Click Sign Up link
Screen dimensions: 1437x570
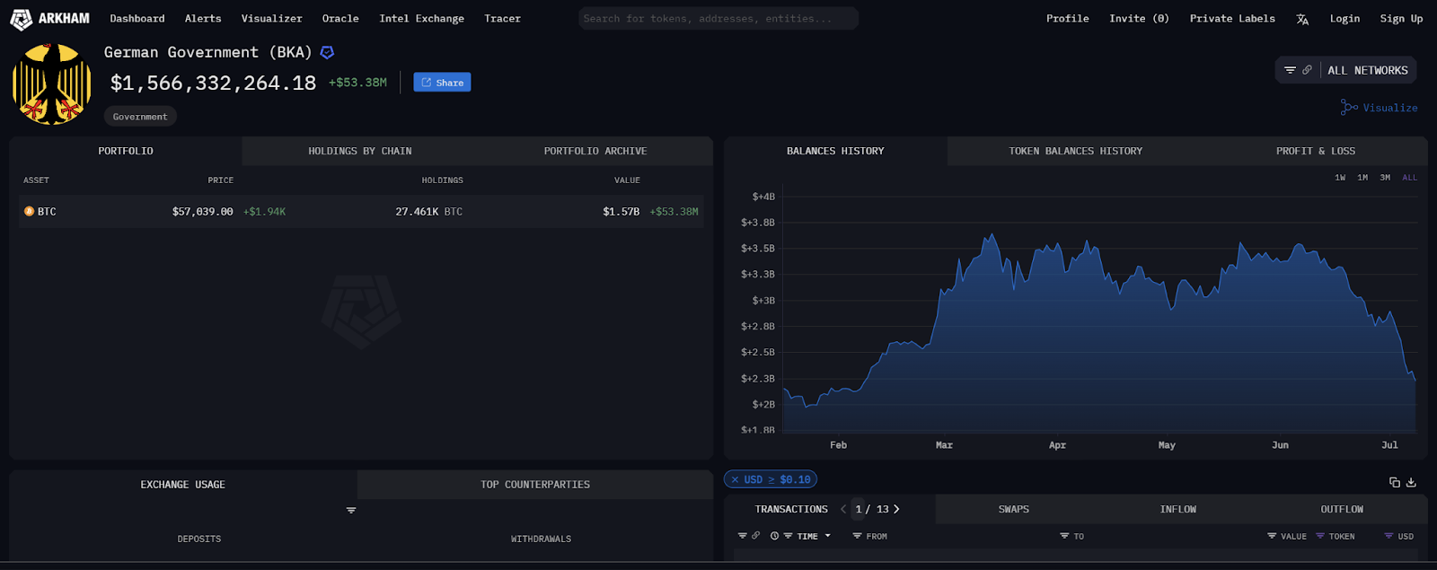pyautogui.click(x=1401, y=19)
